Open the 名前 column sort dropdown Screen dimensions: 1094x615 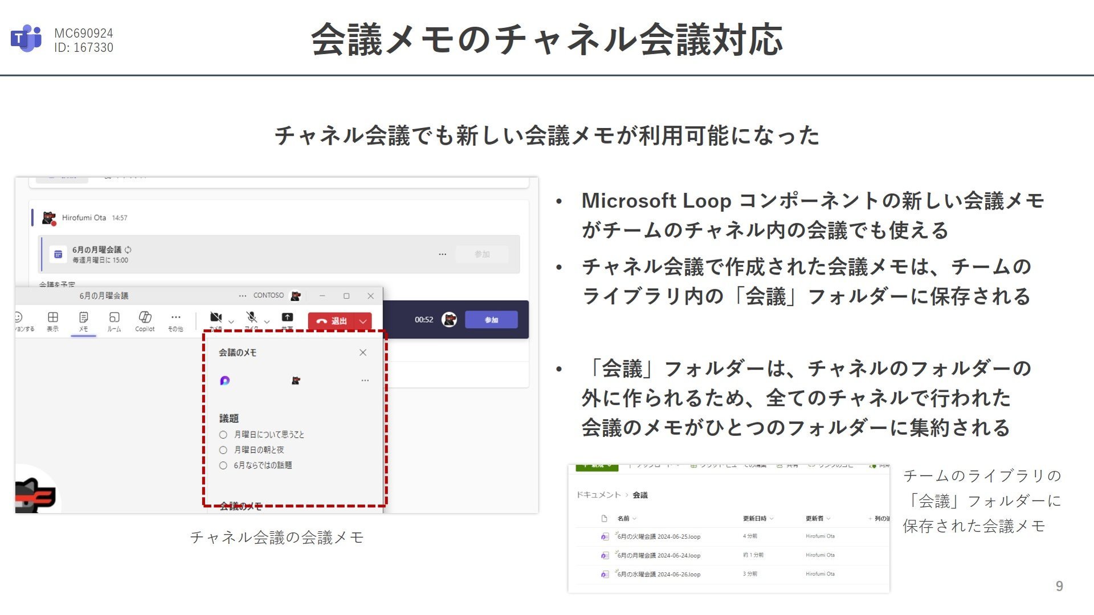635,518
